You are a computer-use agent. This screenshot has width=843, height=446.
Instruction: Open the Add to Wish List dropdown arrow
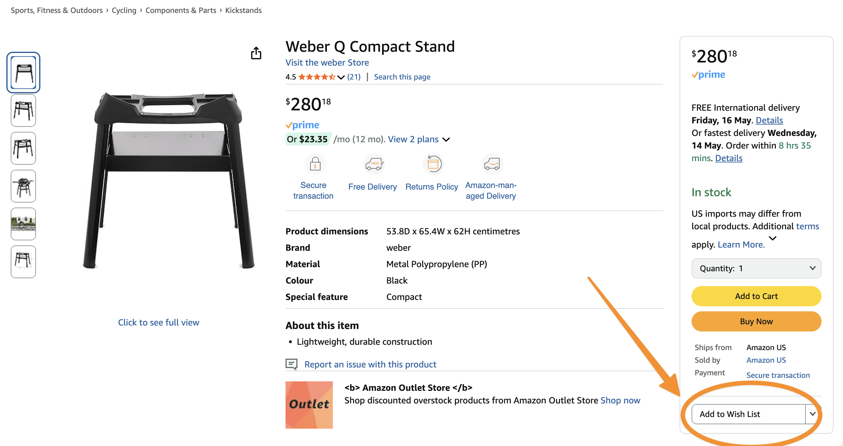(x=812, y=414)
